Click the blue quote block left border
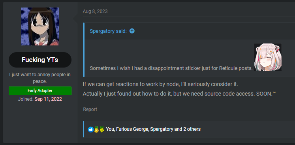This screenshot has height=145, width=295. 84,50
